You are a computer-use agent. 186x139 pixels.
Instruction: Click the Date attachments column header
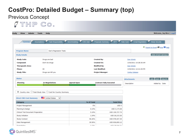164,83
